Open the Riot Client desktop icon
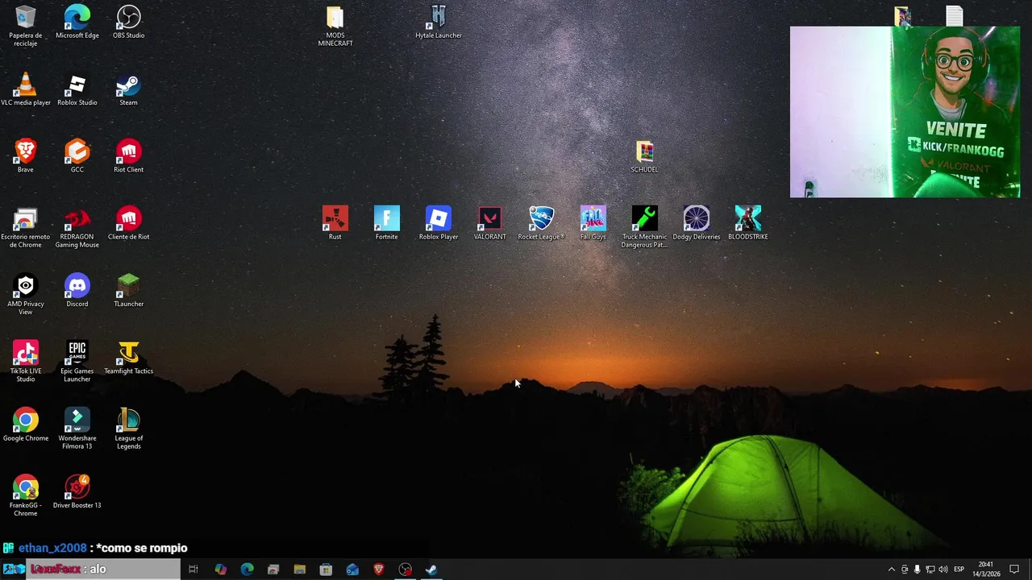Screen dimensions: 1032x580 (x=129, y=155)
